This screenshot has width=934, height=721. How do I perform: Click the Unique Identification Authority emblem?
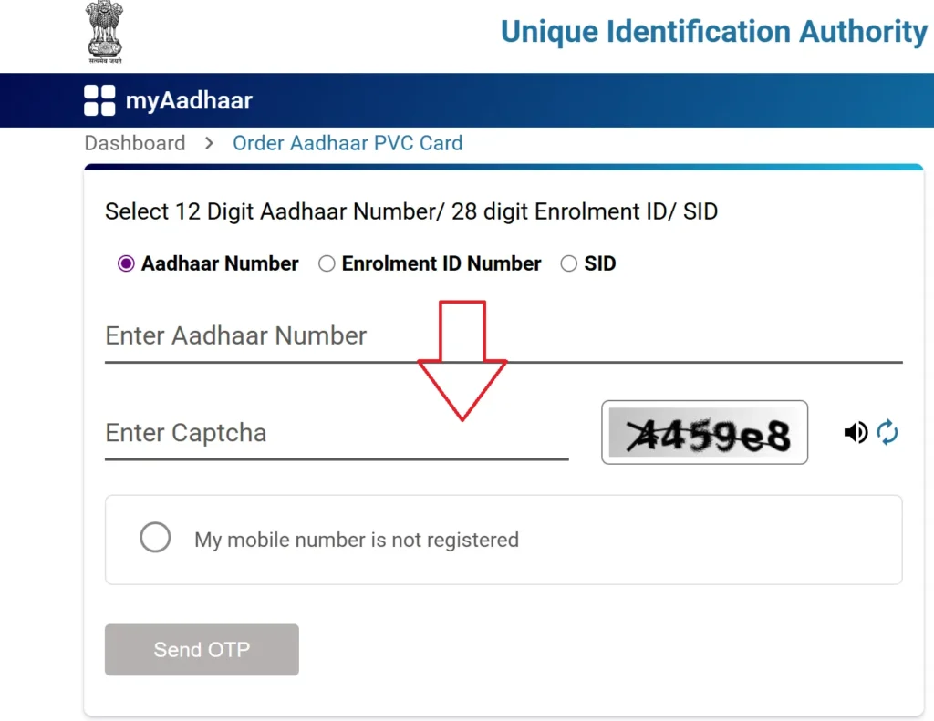104,30
